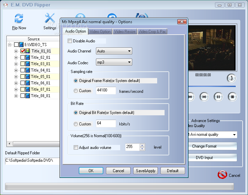Image resolution: width=248 pixels, height=195 pixels.
Task: Expand the Title_08_01 tree node
Action: (16, 96)
